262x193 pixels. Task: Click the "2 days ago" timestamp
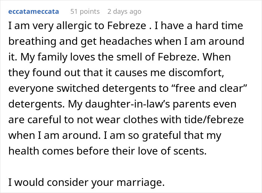click(124, 12)
